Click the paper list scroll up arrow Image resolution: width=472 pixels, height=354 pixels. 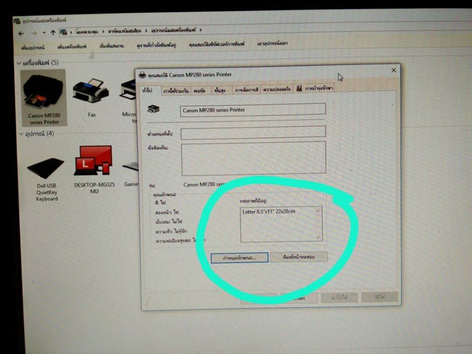click(318, 211)
